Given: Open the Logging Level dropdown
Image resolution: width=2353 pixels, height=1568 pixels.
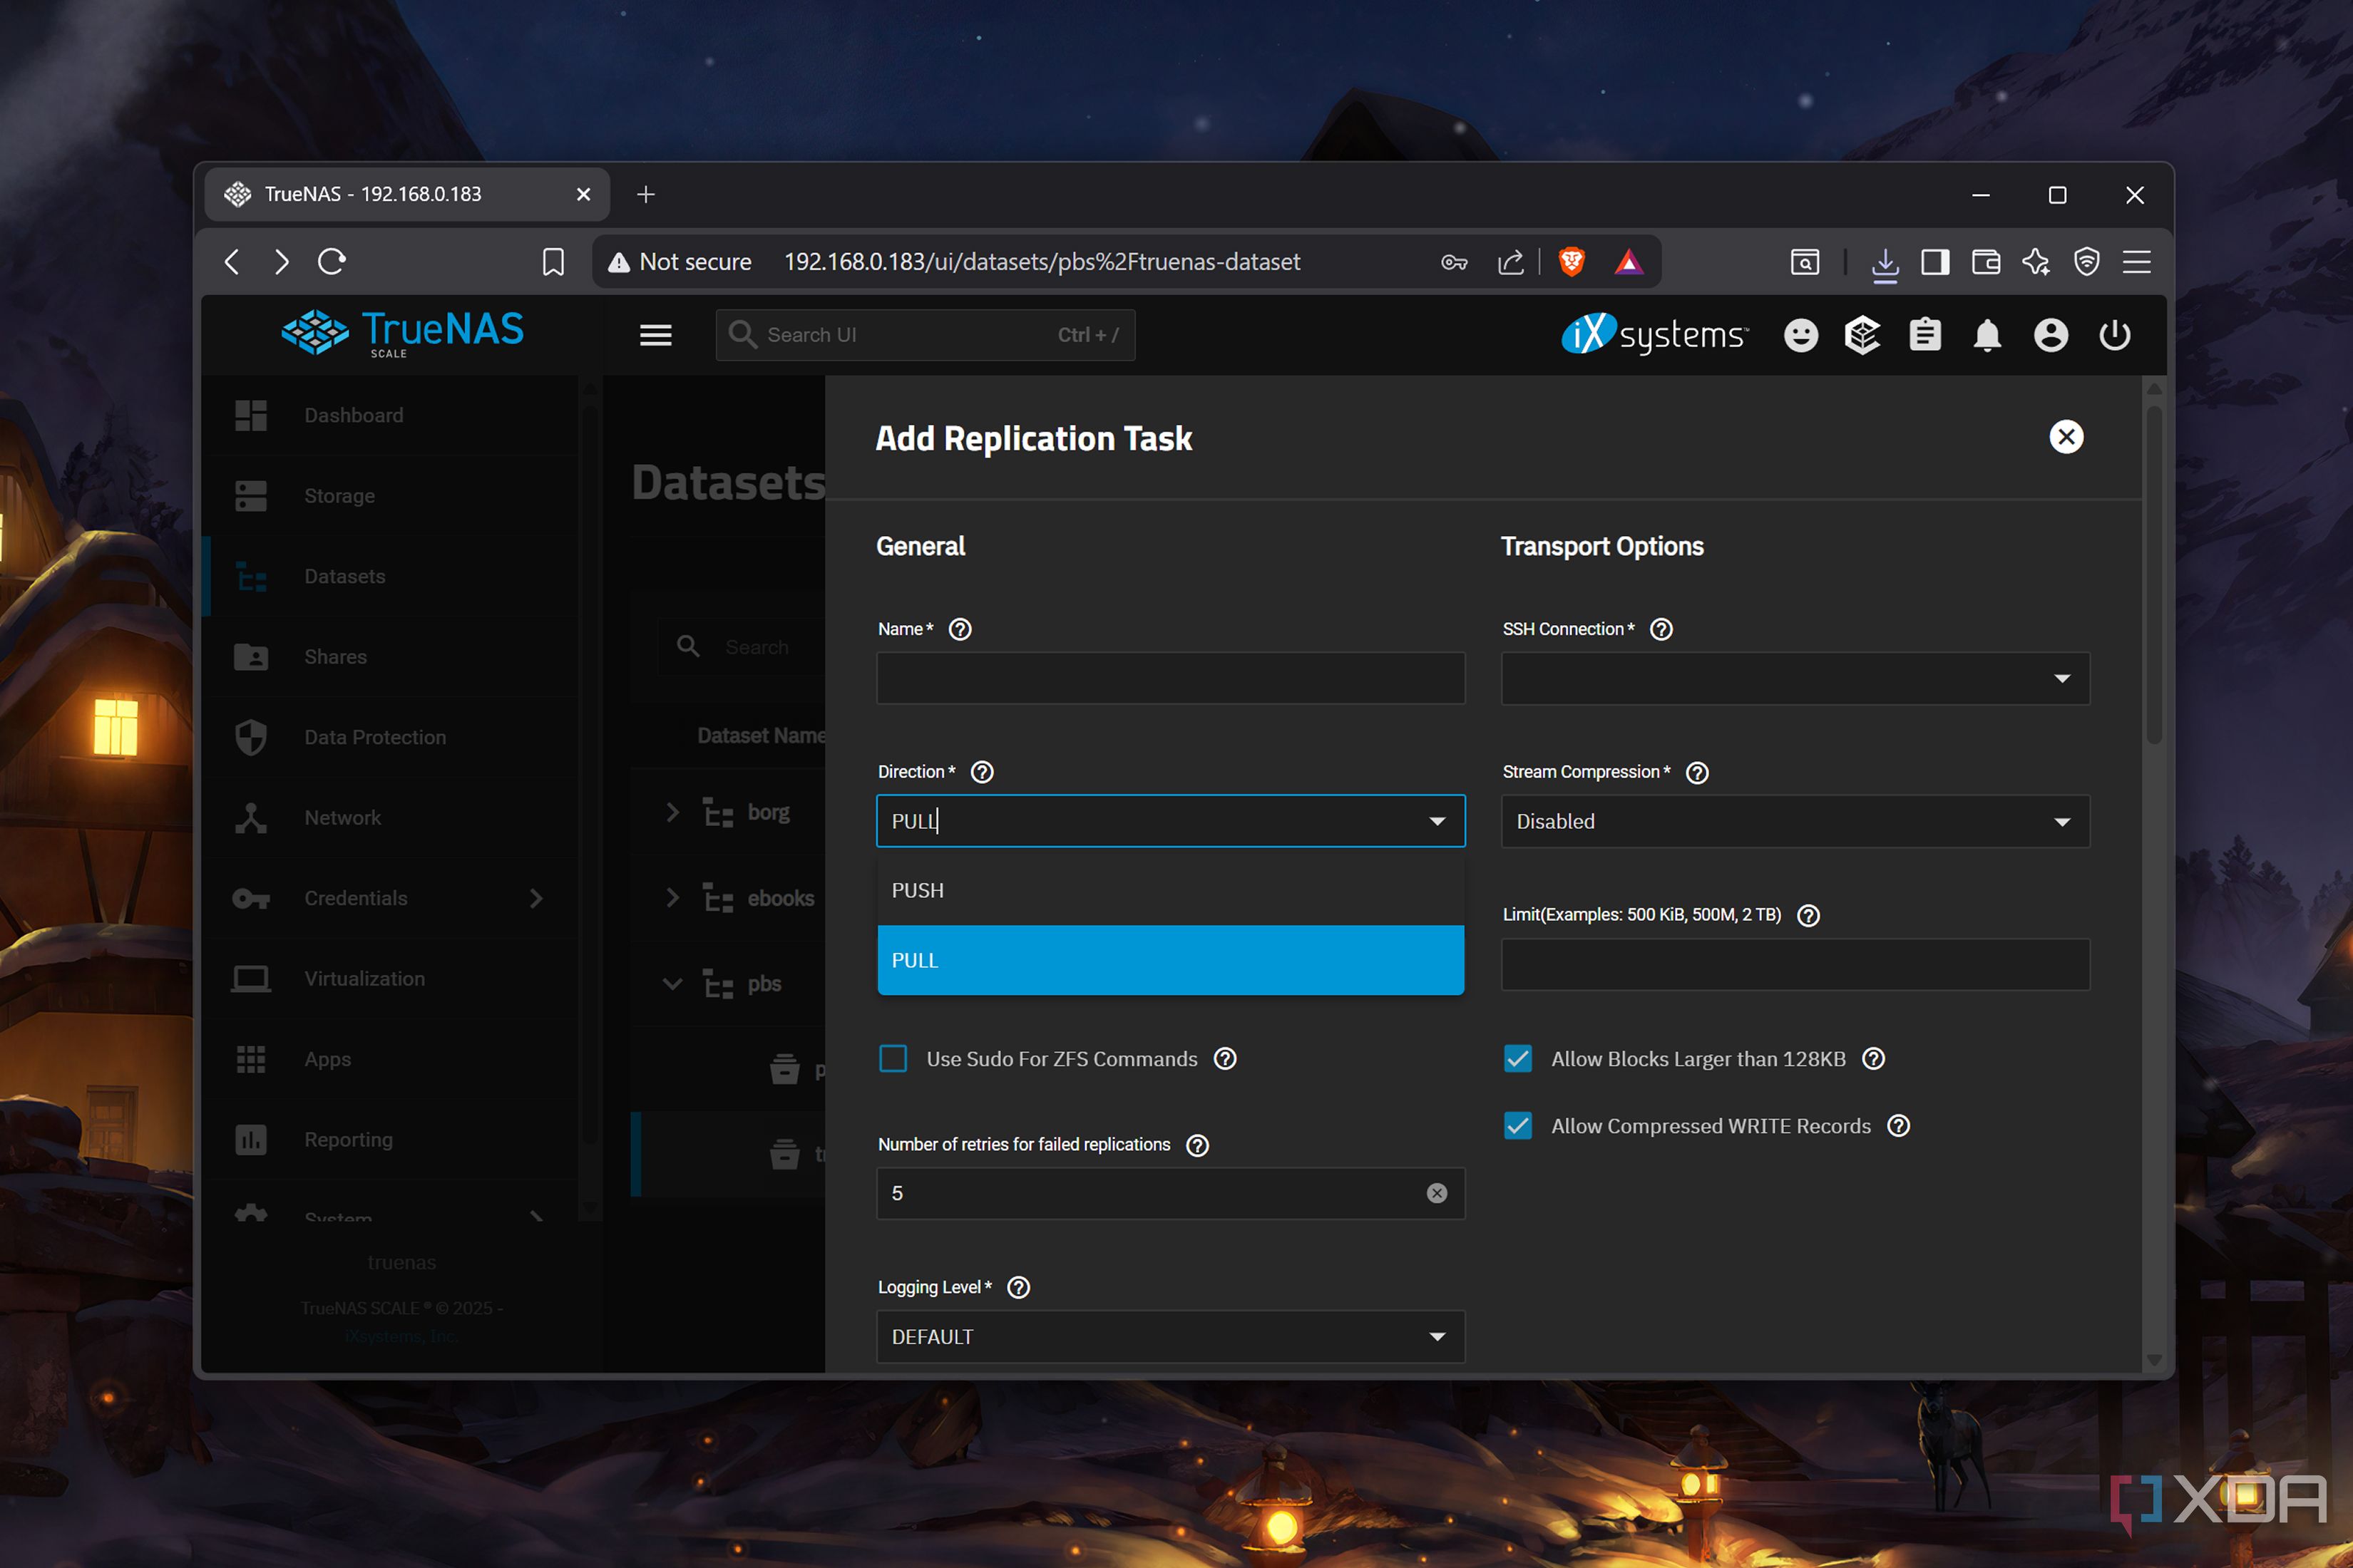Looking at the screenshot, I should pos(1171,1337).
